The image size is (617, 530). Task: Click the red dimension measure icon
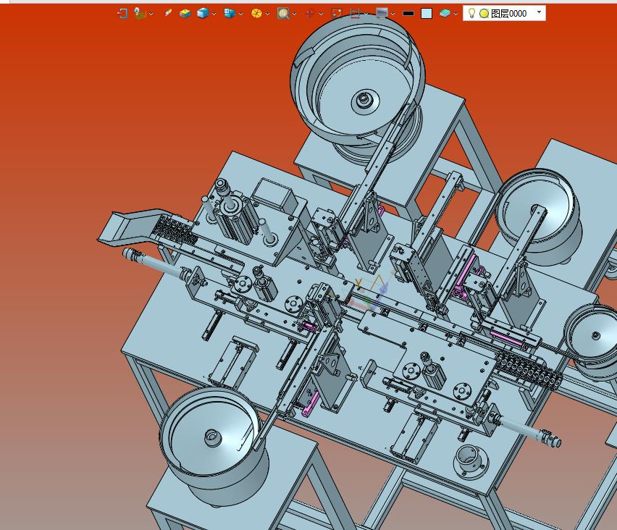coord(355,14)
